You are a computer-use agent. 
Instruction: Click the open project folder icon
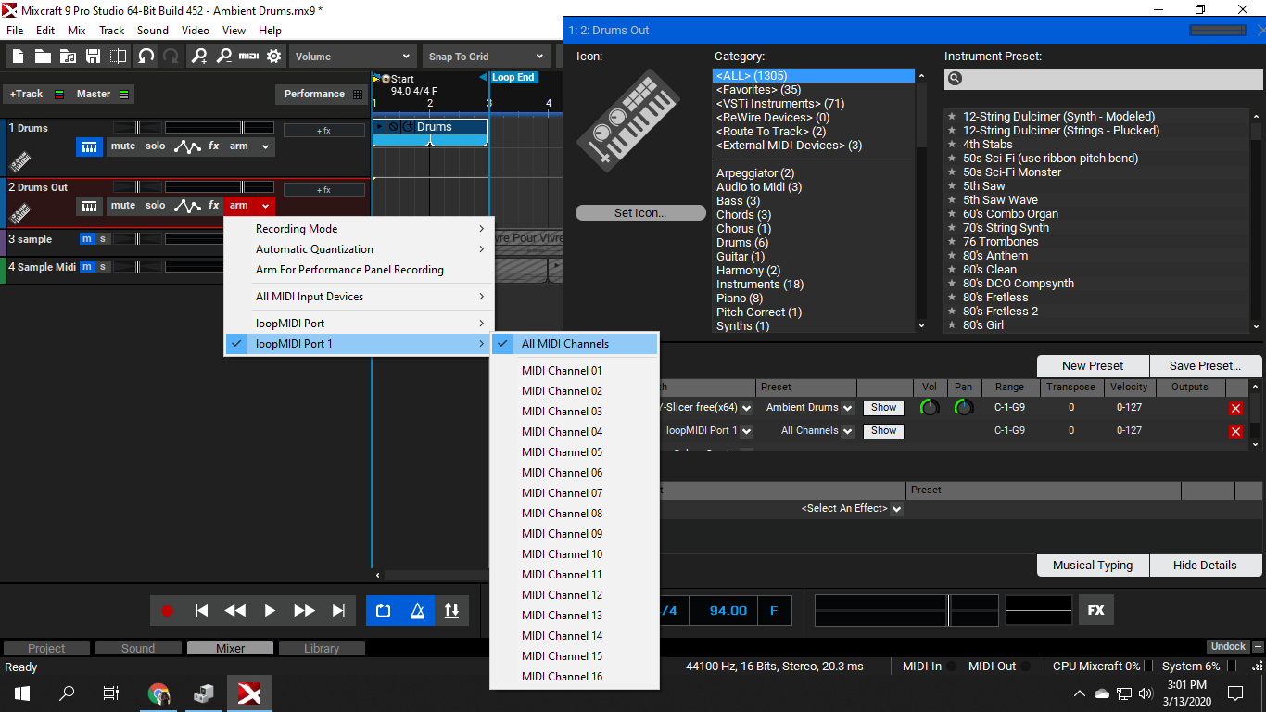[43, 57]
